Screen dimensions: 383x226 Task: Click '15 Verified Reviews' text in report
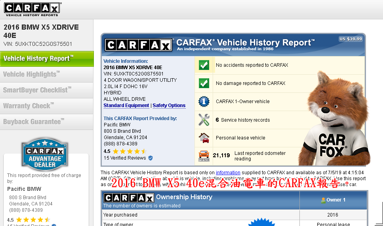point(125,158)
